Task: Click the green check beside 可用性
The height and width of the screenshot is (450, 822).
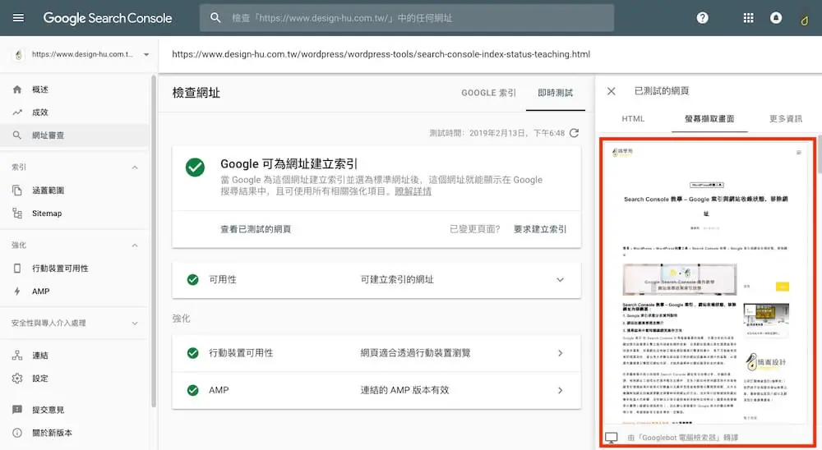Action: pyautogui.click(x=193, y=280)
